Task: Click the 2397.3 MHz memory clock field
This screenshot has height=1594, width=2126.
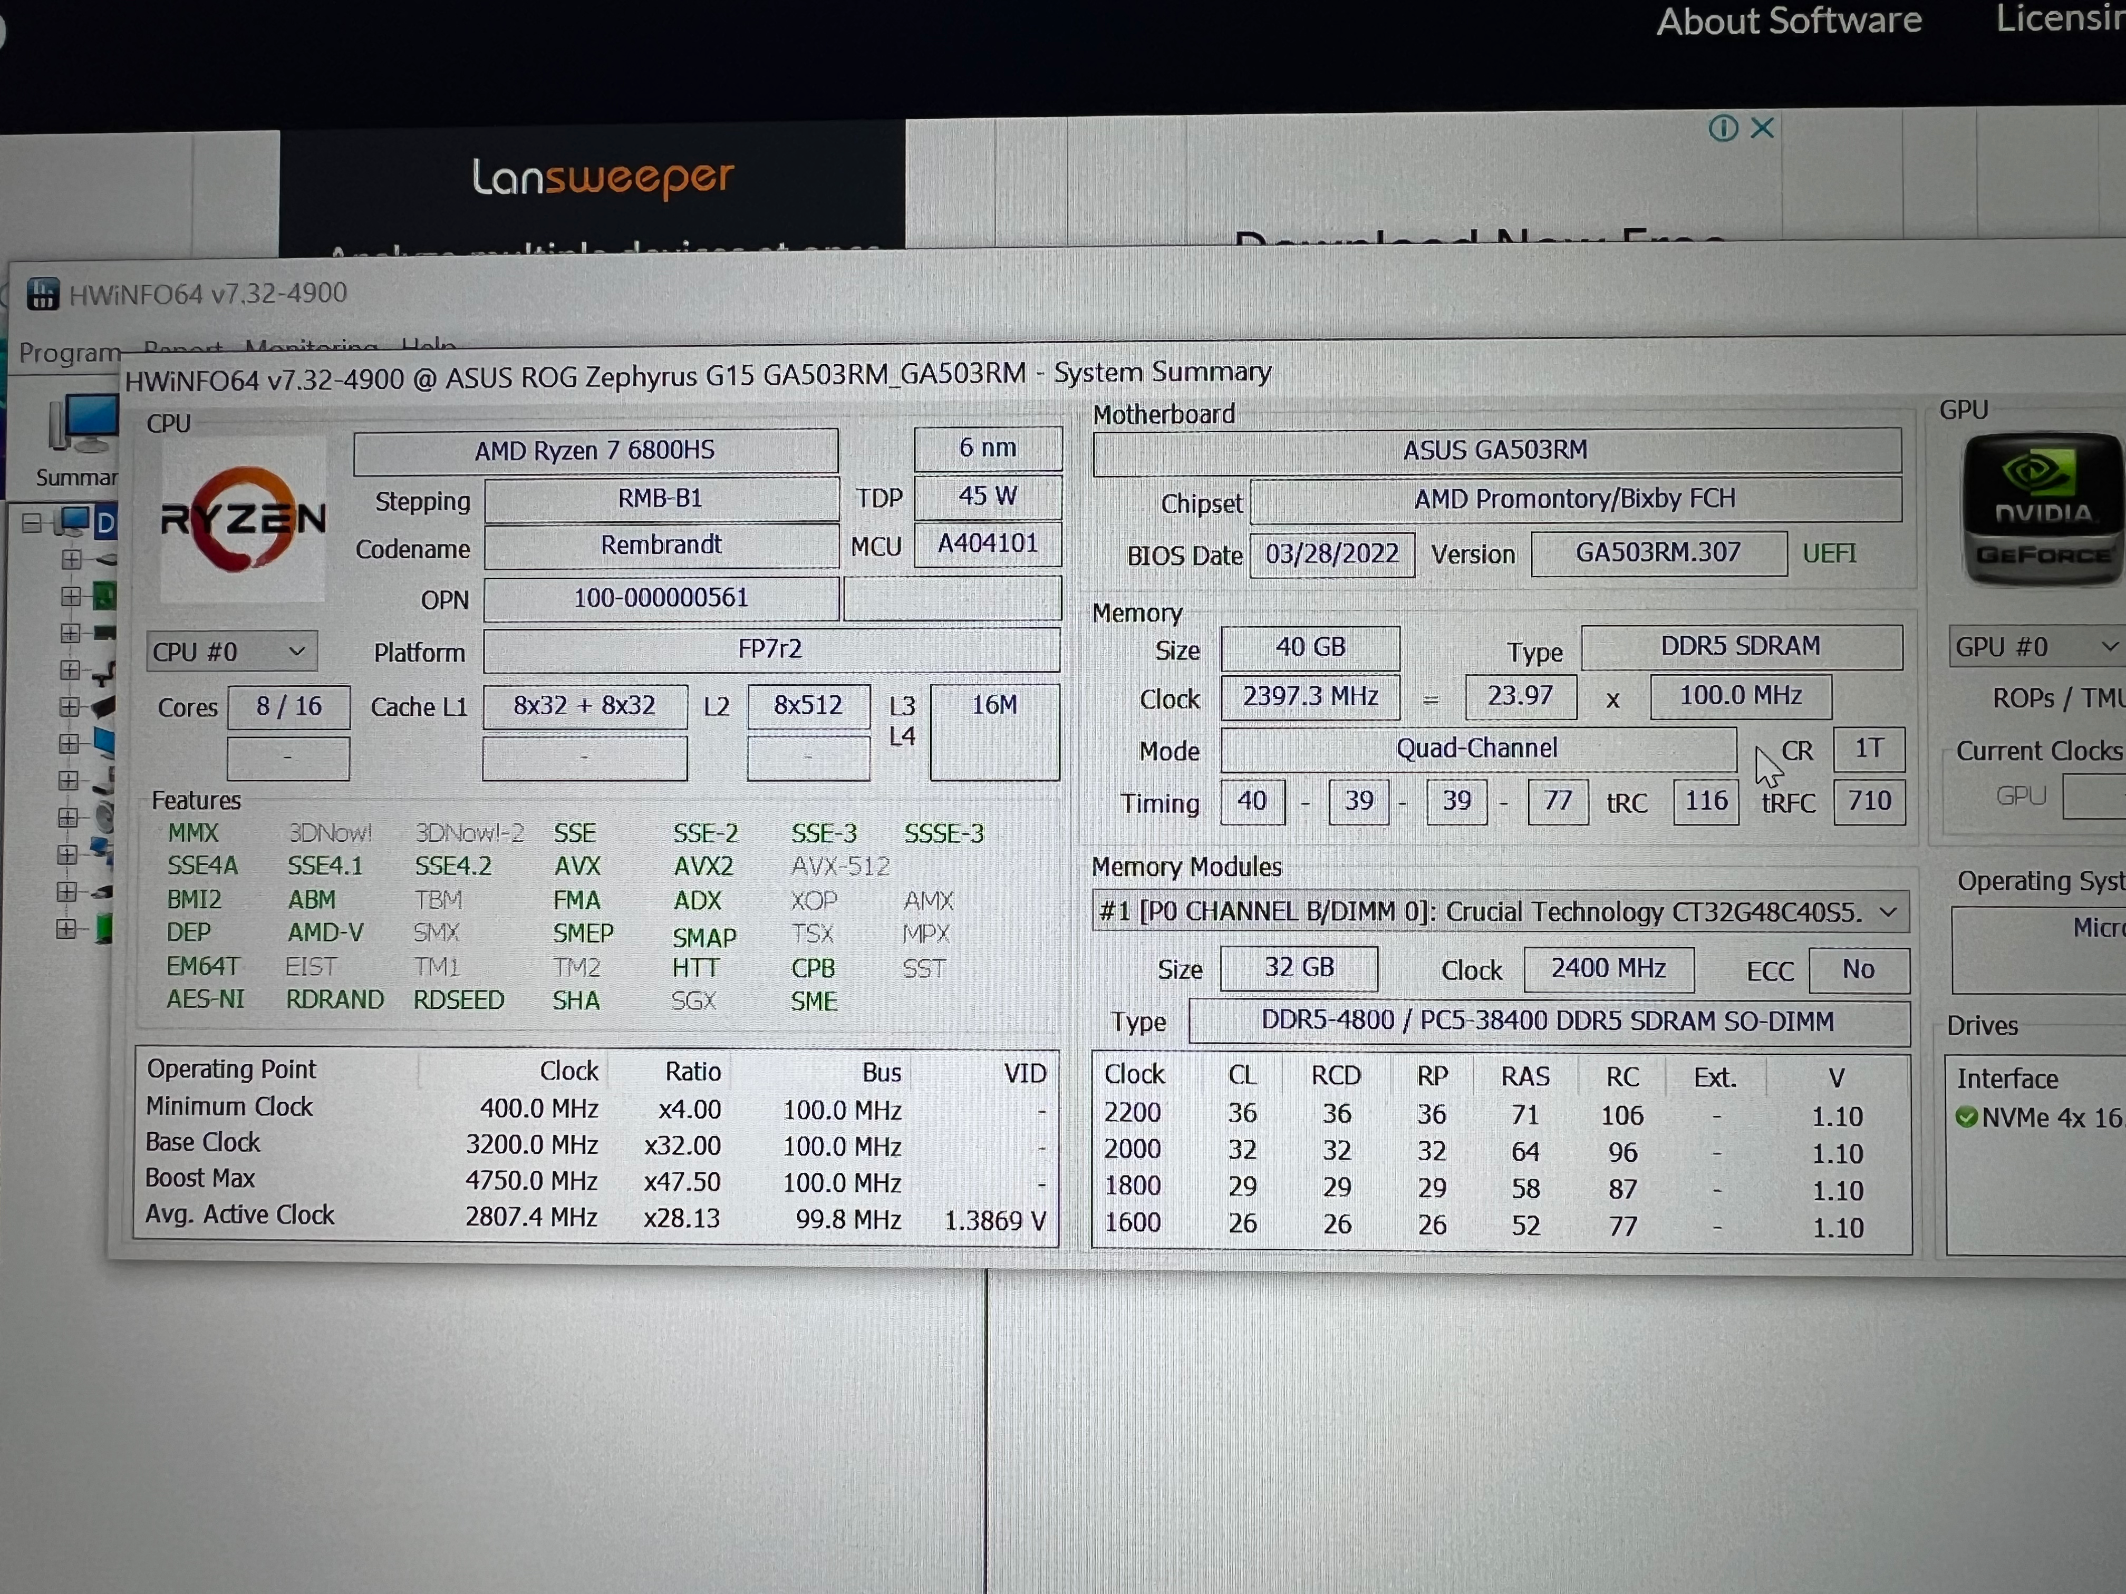Action: (x=1310, y=697)
